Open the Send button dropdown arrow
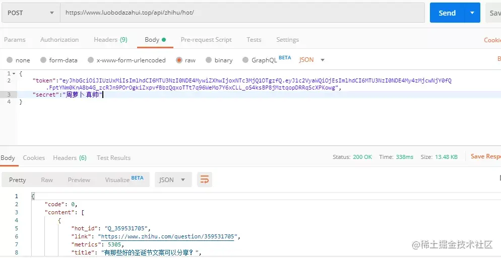Screen dimensions: 501x258 coord(472,13)
